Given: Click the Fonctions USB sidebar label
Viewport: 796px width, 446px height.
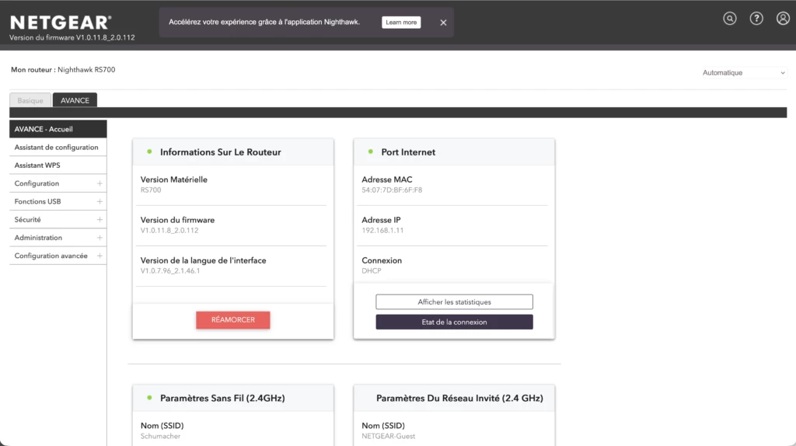Looking at the screenshot, I should [x=37, y=201].
